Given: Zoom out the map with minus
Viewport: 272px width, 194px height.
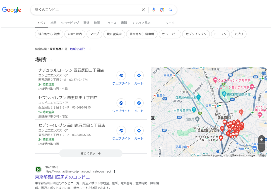Looking at the screenshot, I should tap(262, 148).
